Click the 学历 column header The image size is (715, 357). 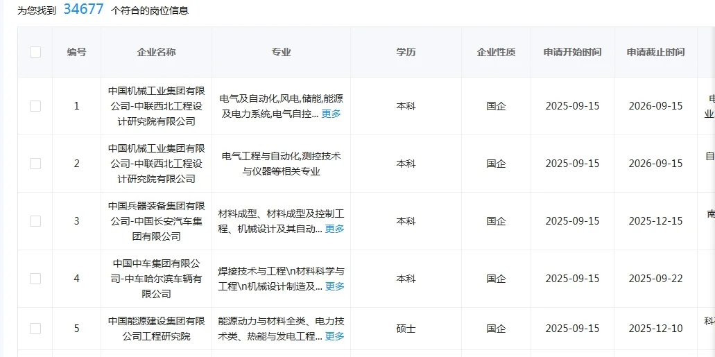click(x=406, y=52)
